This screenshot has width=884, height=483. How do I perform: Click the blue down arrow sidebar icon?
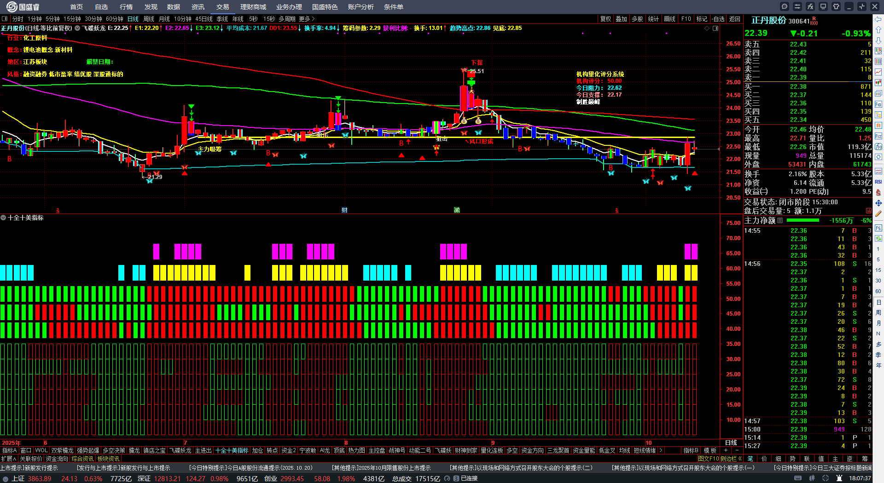tap(878, 40)
